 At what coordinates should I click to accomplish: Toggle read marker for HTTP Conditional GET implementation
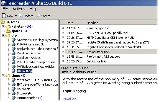click(63, 37)
